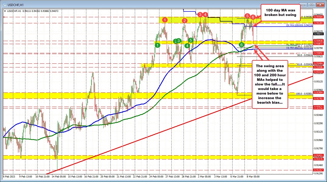This screenshot has height=182, width=327.
Task: Click the Fibonacci label 100.0 - 0.92851
Action: [x=304, y=94]
